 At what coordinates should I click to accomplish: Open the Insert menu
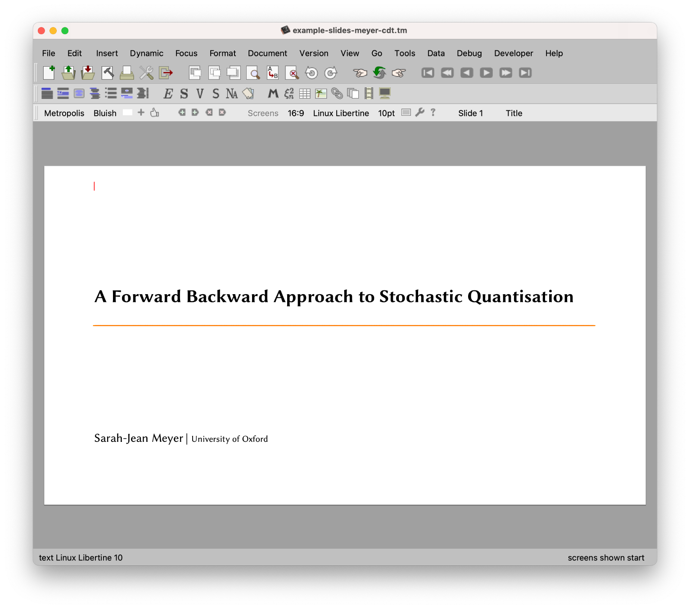click(x=107, y=53)
